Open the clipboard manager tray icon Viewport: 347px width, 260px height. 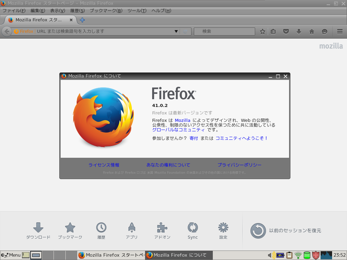289,255
